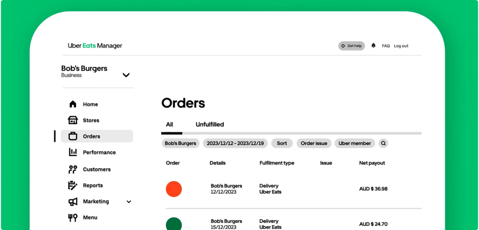Open Menu section label in sidebar
Screen dimensions: 479x230
(x=90, y=217)
